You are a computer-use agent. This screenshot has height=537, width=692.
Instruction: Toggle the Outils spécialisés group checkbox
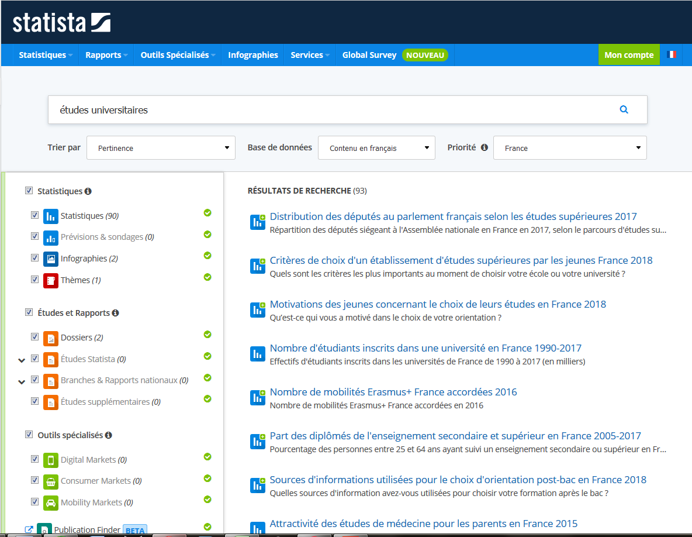[29, 435]
